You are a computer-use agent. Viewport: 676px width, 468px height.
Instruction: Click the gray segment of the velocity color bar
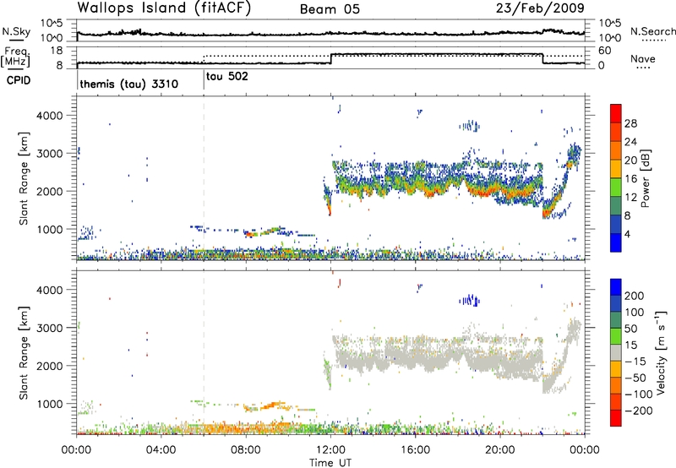(x=616, y=352)
